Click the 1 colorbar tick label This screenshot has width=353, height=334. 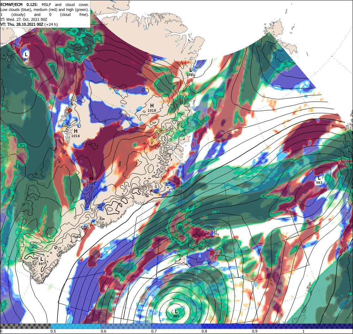303,331
